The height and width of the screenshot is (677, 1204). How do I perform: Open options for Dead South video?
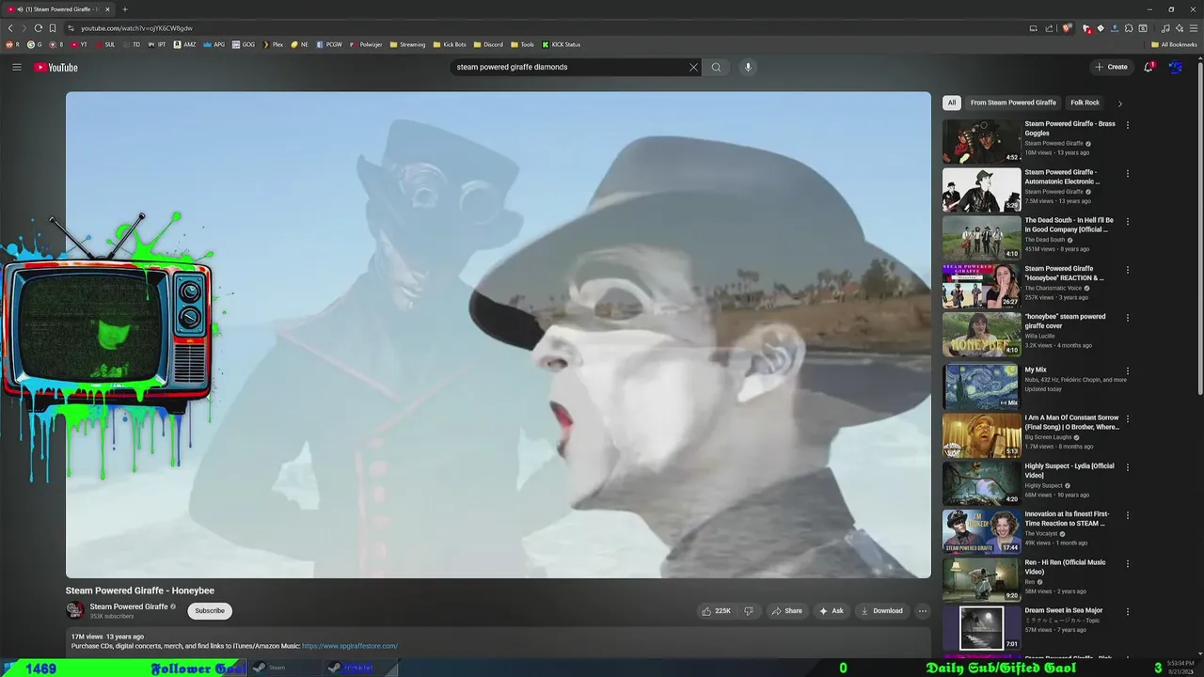(1127, 221)
